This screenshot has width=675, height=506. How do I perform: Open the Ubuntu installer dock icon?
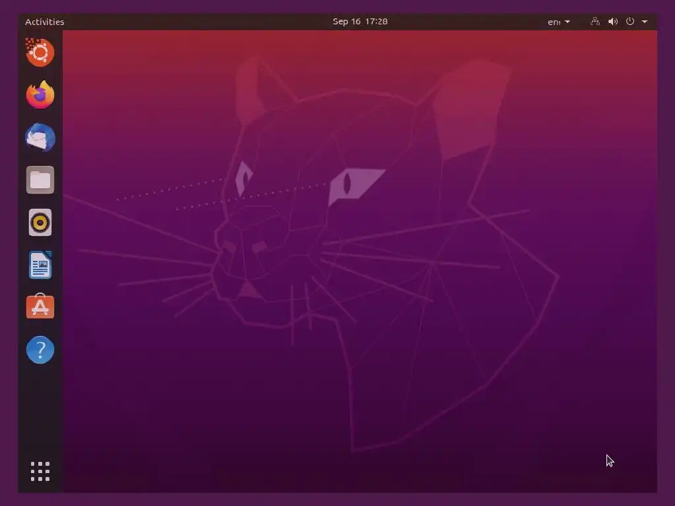tap(40, 53)
